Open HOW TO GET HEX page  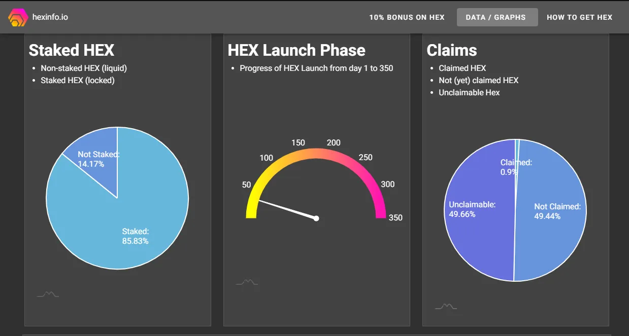click(x=579, y=17)
